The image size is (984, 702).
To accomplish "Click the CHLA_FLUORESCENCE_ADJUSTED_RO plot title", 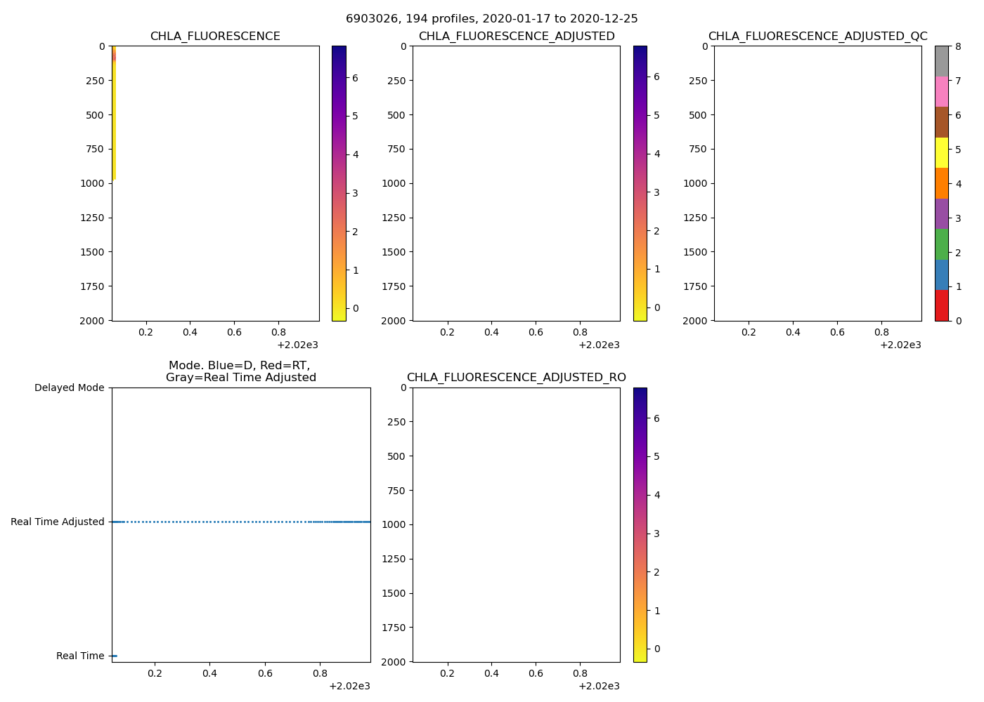I will [516, 378].
